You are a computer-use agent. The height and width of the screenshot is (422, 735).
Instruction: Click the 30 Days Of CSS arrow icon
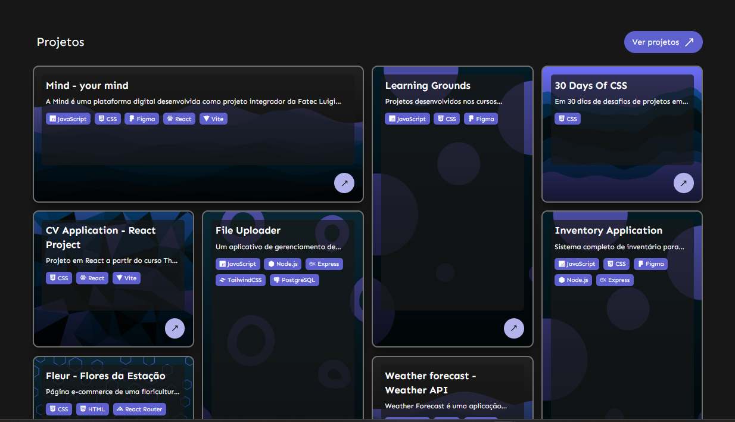coord(684,183)
